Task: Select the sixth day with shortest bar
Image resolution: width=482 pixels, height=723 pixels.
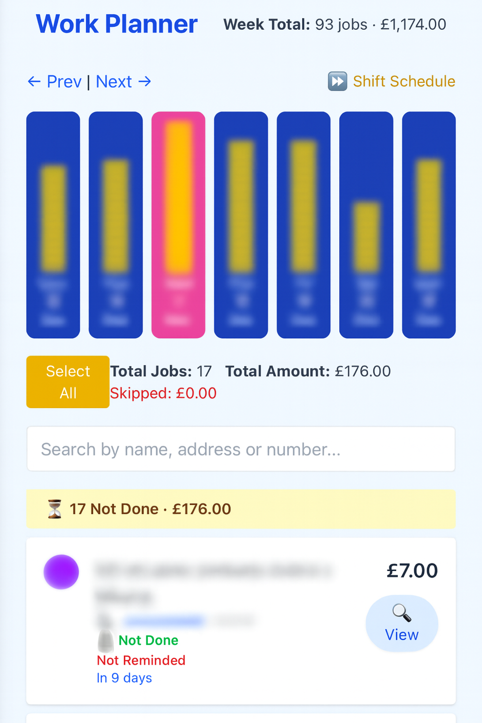Action: pos(366,225)
